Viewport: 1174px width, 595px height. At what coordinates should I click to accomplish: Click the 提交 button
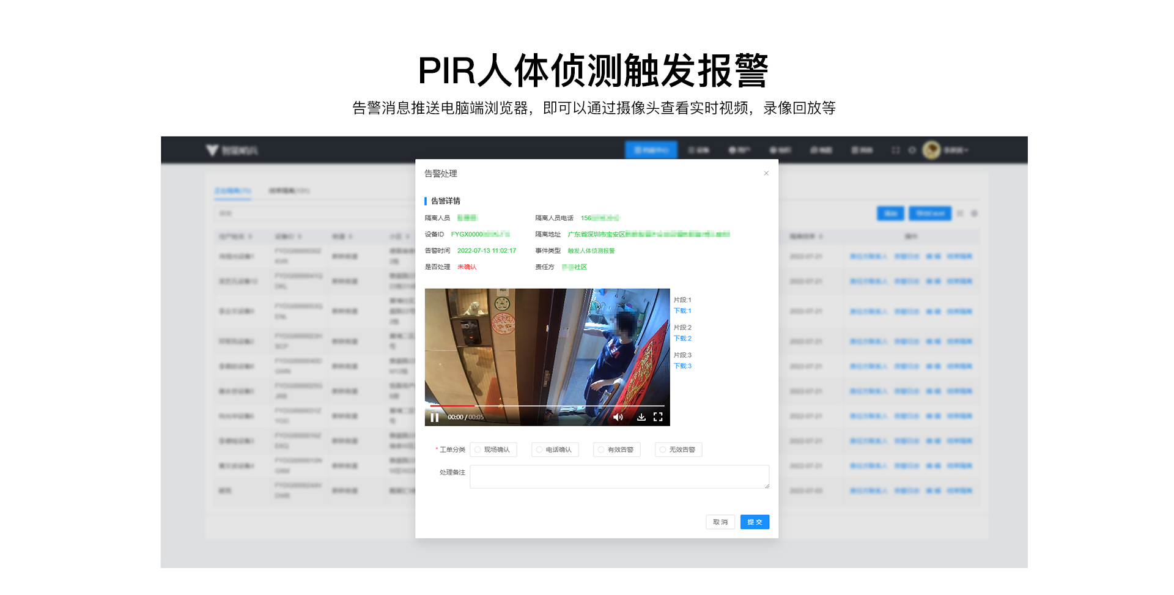tap(755, 522)
